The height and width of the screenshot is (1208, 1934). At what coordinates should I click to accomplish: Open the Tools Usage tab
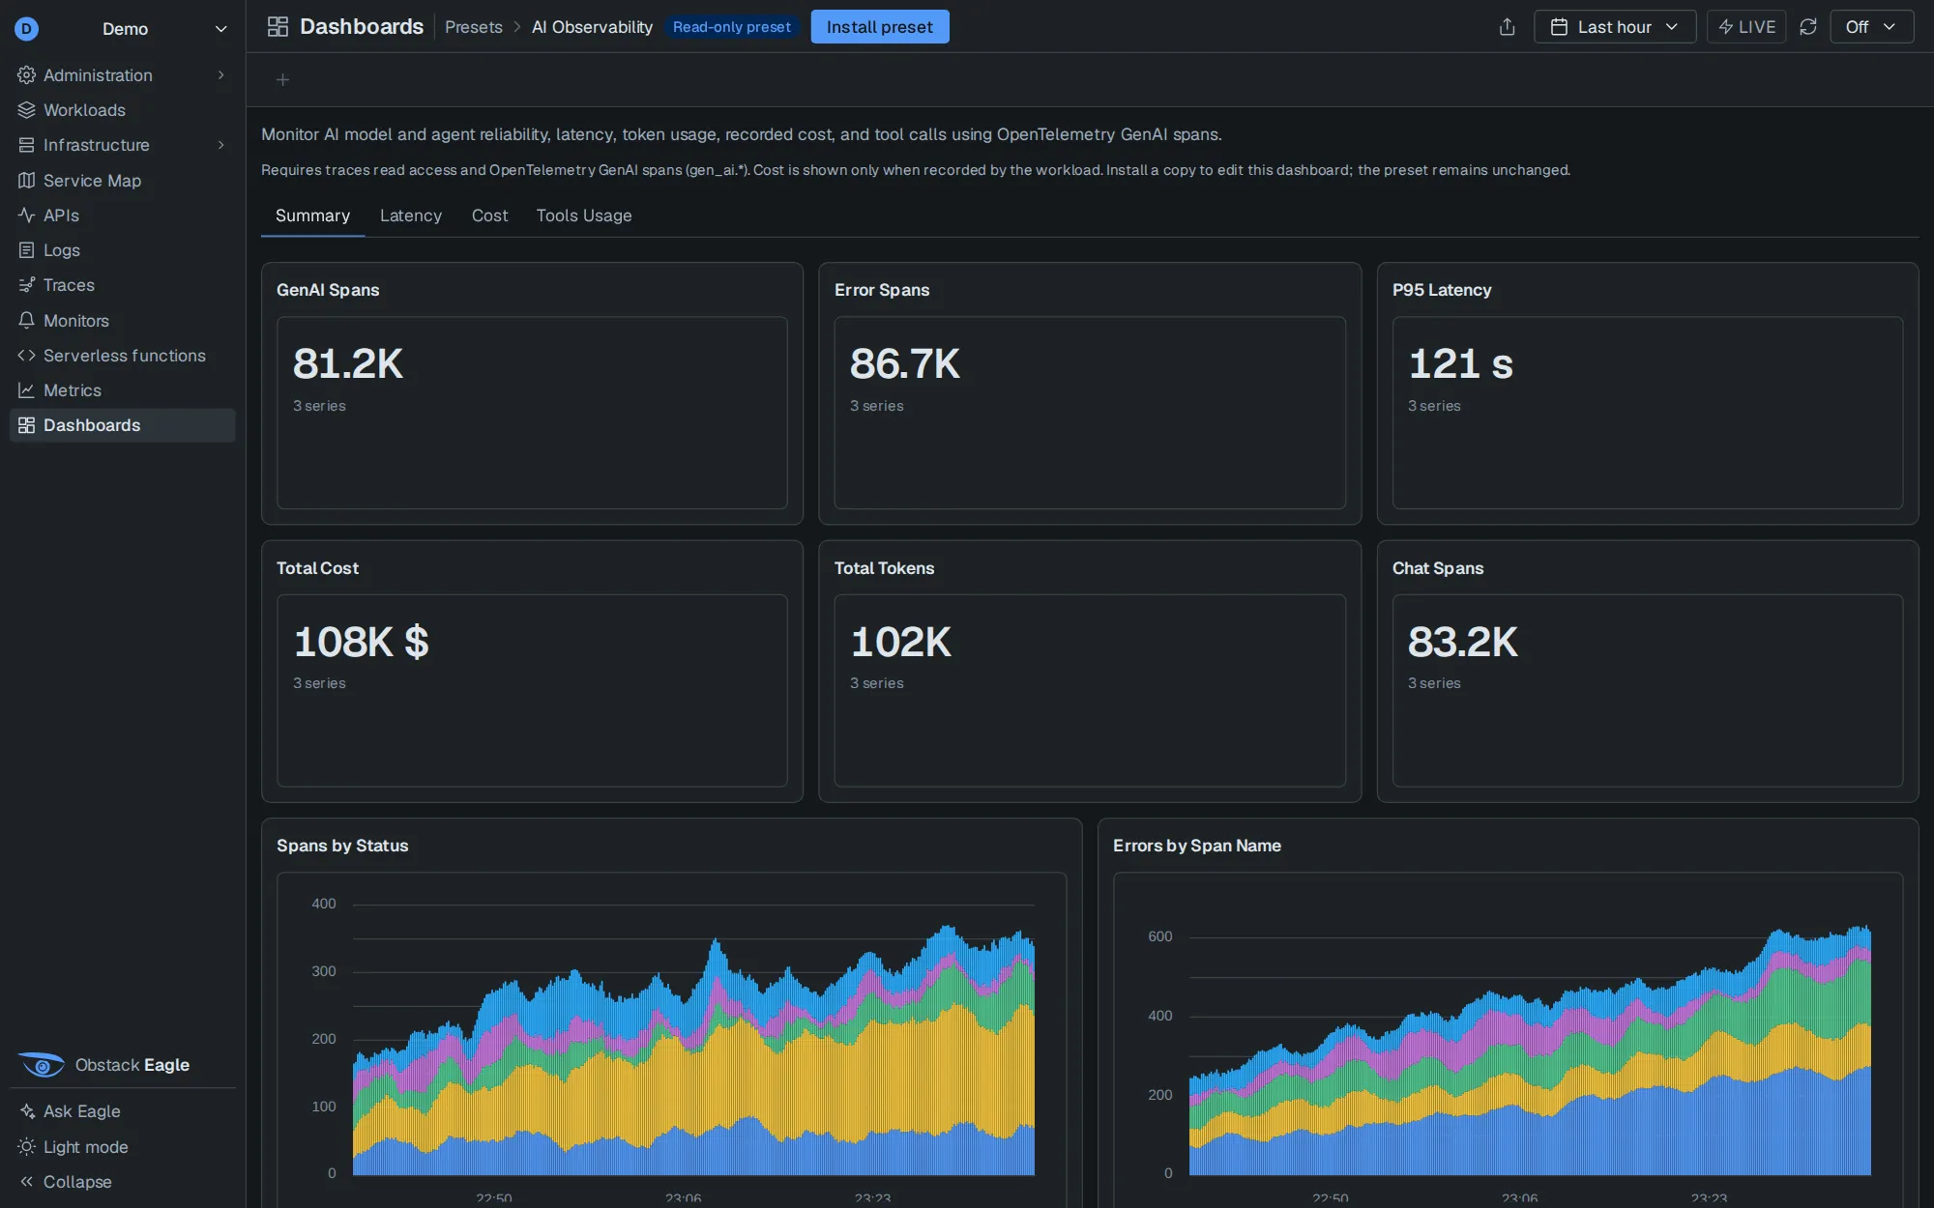click(584, 216)
